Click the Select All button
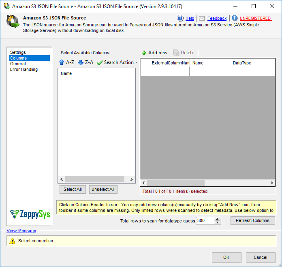This screenshot has width=282, height=267. (x=73, y=189)
